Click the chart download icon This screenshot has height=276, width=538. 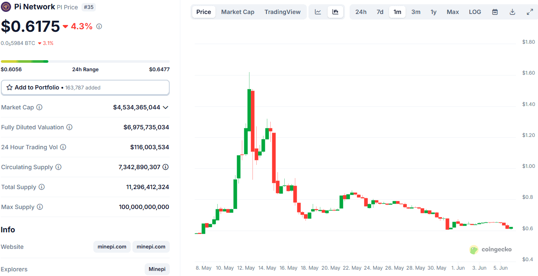coord(512,11)
